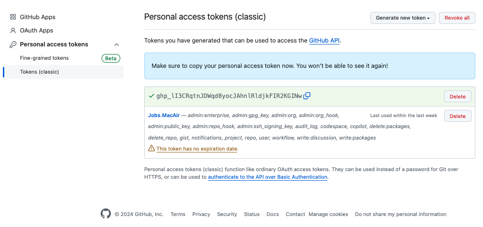Follow the GitHub API link
This screenshot has height=227, width=483.
point(324,41)
